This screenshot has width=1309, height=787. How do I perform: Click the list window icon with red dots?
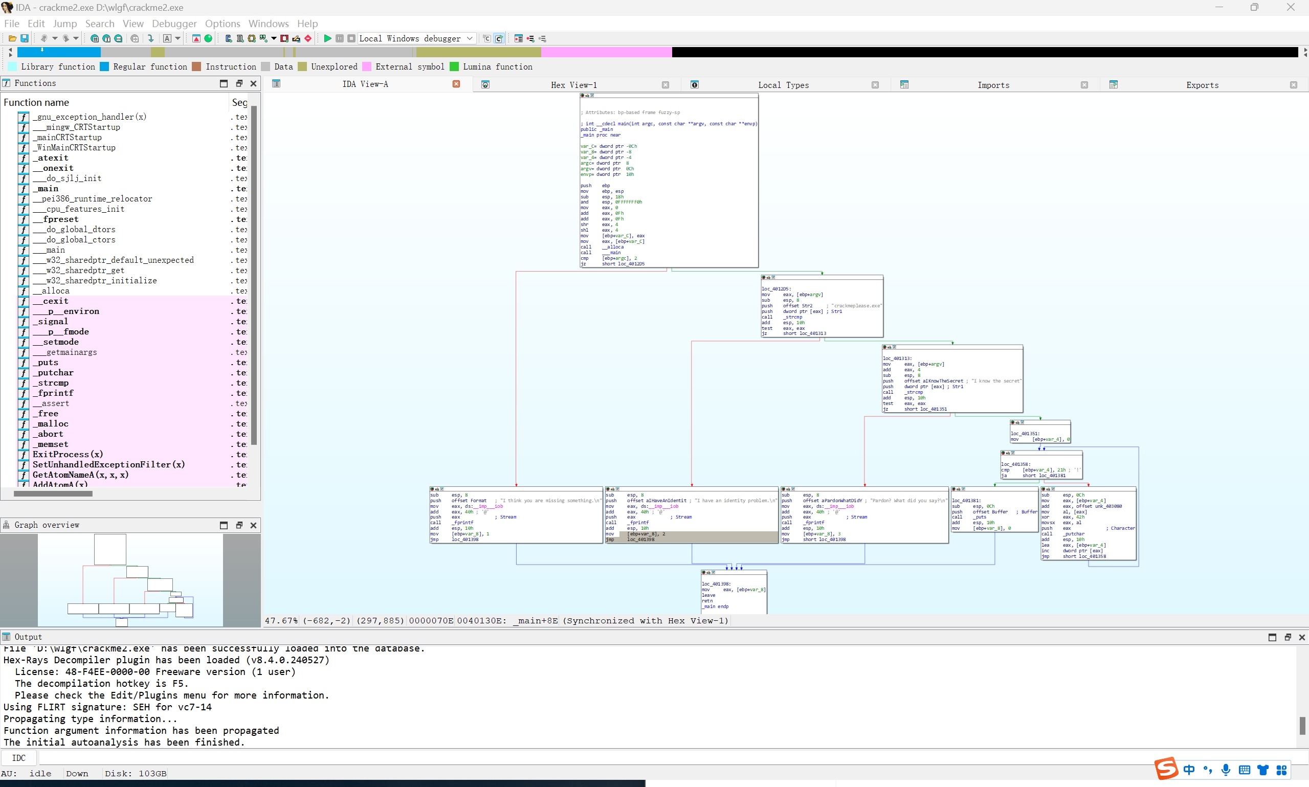(519, 38)
